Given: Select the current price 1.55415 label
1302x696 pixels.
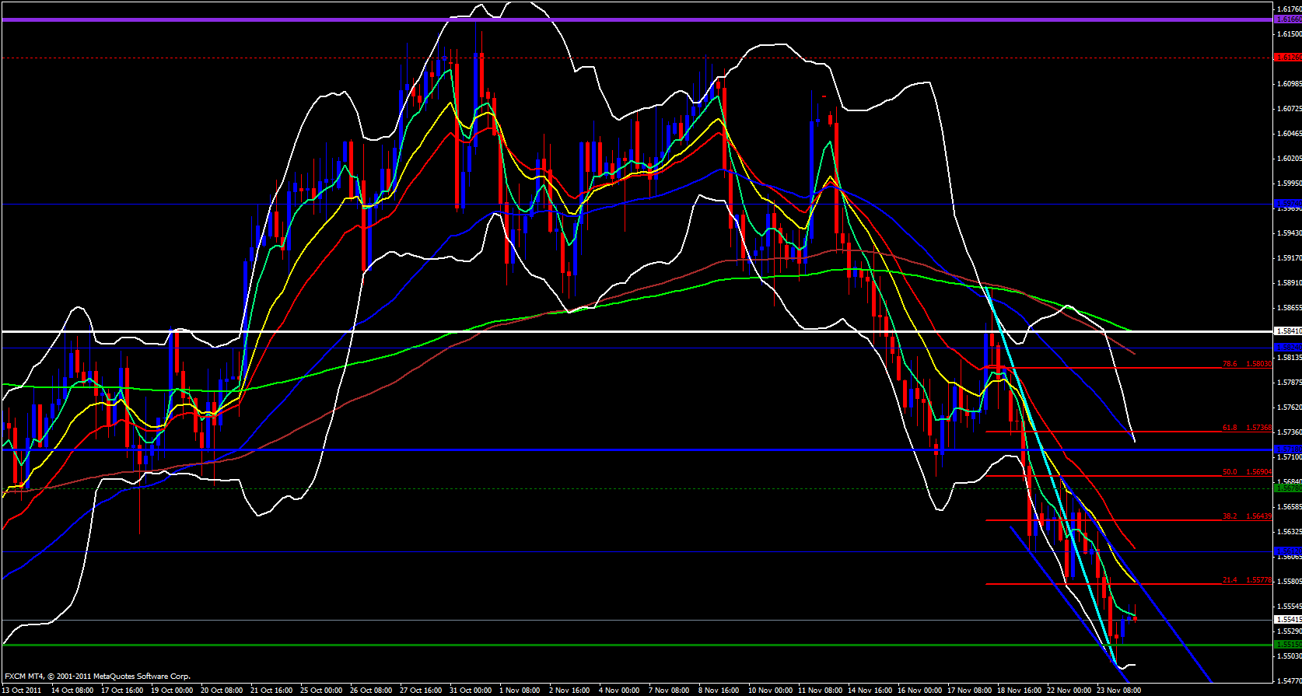Looking at the screenshot, I should pos(1287,620).
